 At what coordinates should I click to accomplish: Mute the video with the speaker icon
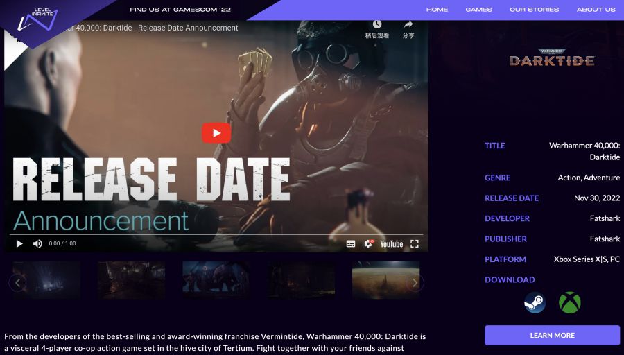(x=37, y=243)
